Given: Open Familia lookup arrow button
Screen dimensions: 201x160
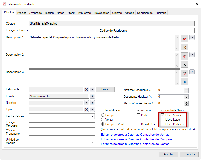Looking at the screenshot, I should 92,96.
